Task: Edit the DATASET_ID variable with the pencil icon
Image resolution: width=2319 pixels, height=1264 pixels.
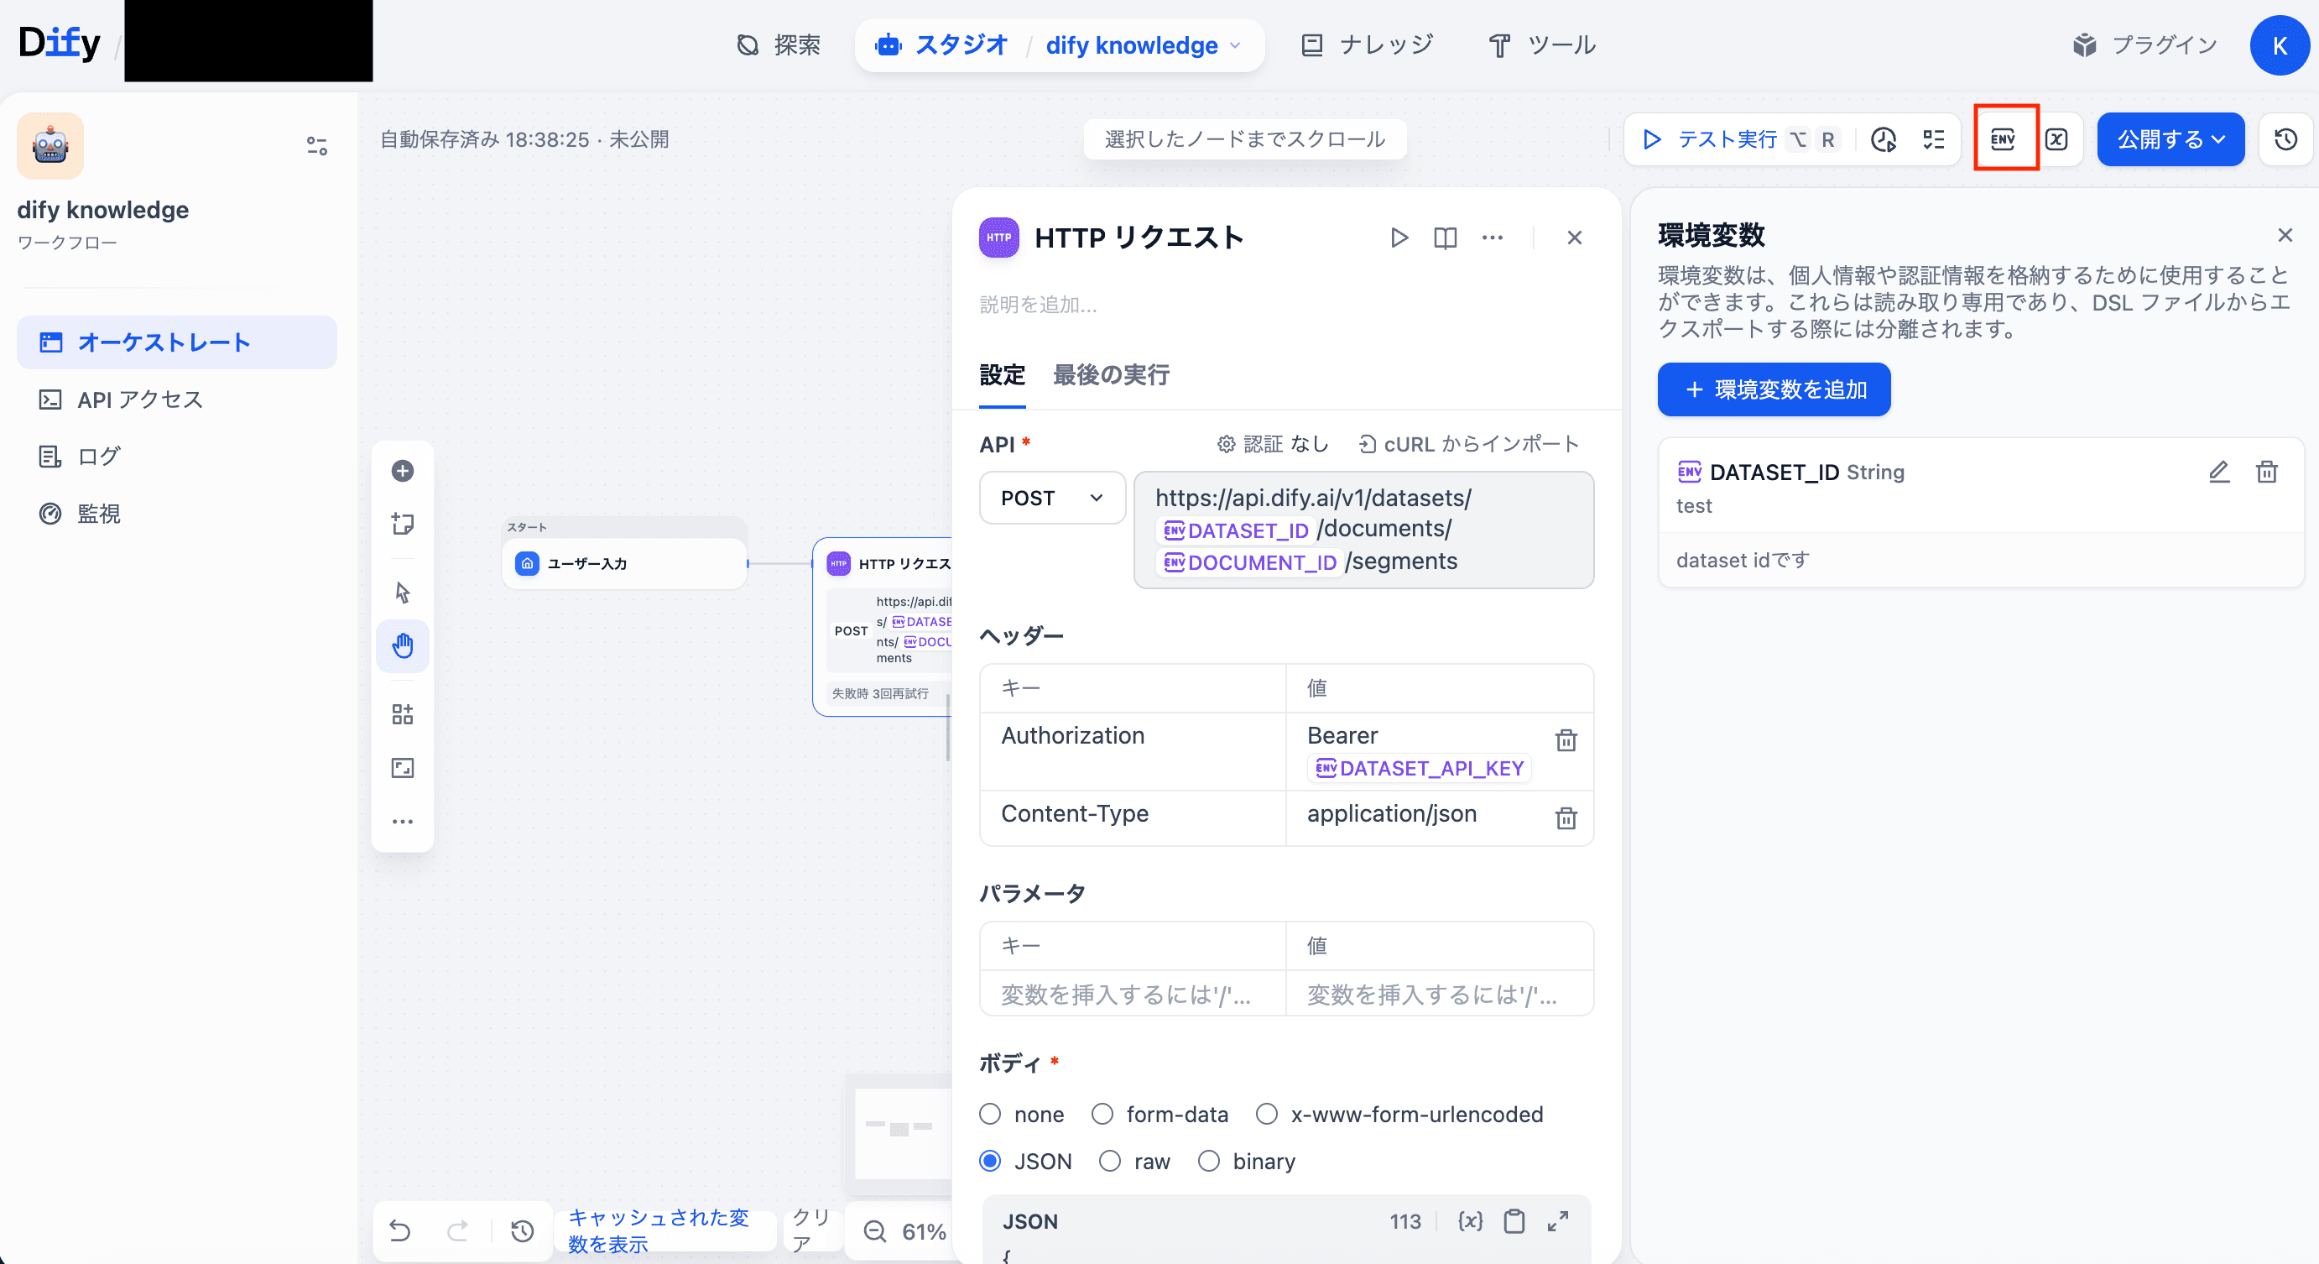Action: point(2218,472)
